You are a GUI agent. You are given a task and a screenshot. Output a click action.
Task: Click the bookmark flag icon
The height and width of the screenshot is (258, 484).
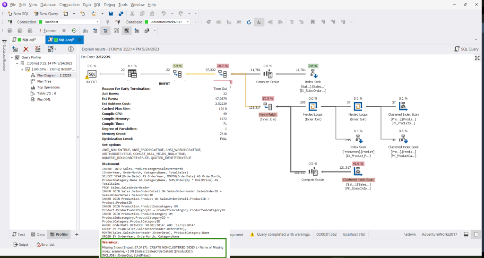(313, 22)
